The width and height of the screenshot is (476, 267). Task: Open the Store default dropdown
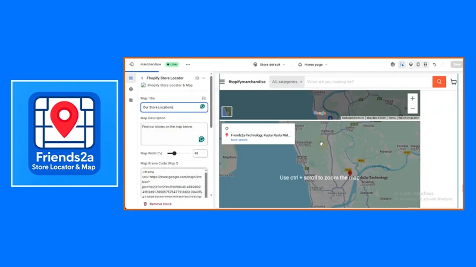pyautogui.click(x=269, y=65)
